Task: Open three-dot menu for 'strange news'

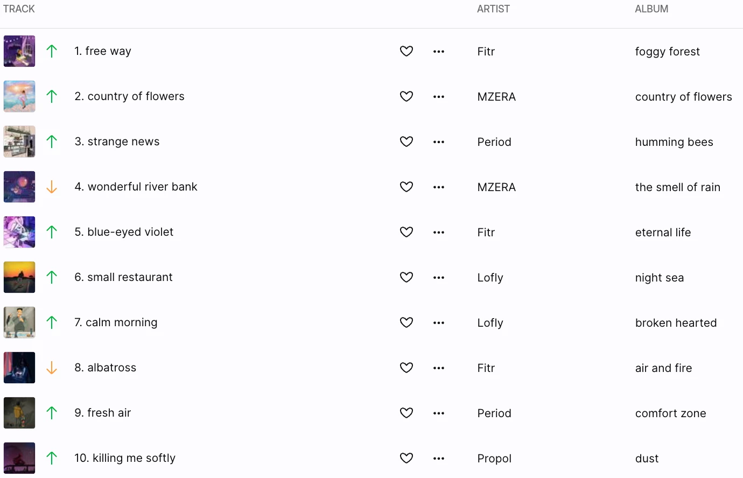Action: point(439,142)
